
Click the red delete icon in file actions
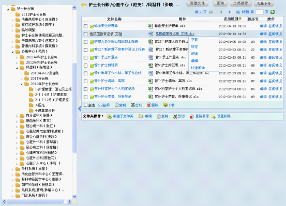tap(149, 105)
